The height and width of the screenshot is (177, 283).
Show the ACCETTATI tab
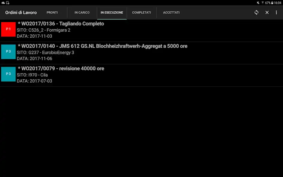pyautogui.click(x=171, y=13)
